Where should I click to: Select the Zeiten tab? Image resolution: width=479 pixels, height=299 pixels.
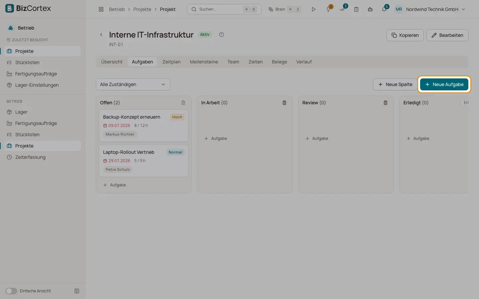click(x=255, y=62)
